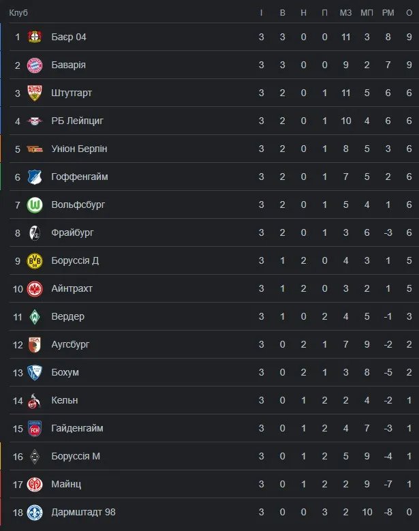The height and width of the screenshot is (531, 419).
Task: Open the Кельн club link
Action: (65, 400)
